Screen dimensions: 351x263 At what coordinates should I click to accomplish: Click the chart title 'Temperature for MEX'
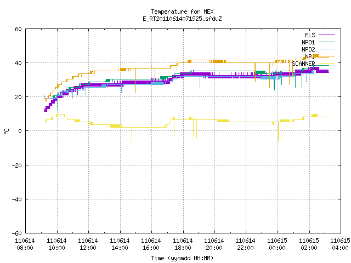coord(182,12)
